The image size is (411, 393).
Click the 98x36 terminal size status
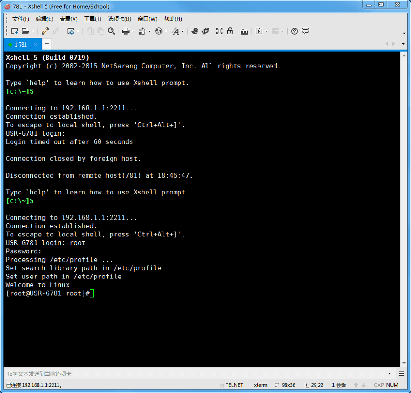(285, 385)
